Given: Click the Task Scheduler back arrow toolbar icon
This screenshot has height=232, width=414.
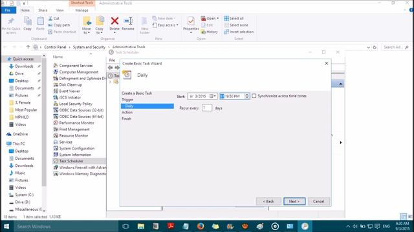Looking at the screenshot, I should tap(110, 68).
